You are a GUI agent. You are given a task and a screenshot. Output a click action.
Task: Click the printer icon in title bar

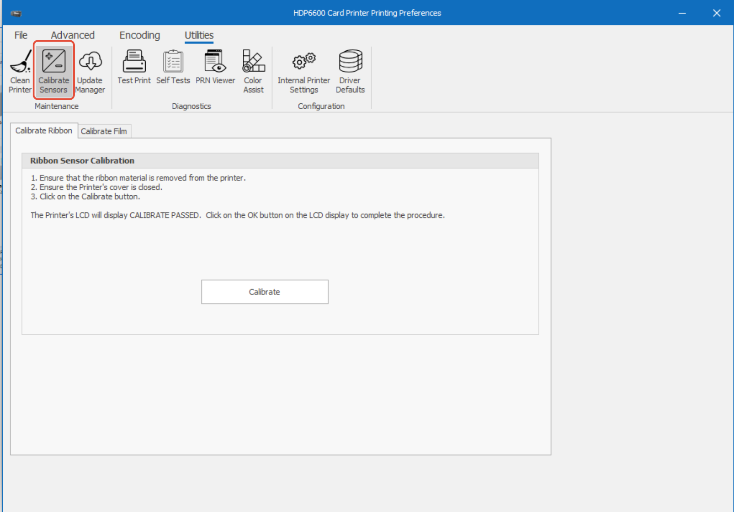click(16, 13)
